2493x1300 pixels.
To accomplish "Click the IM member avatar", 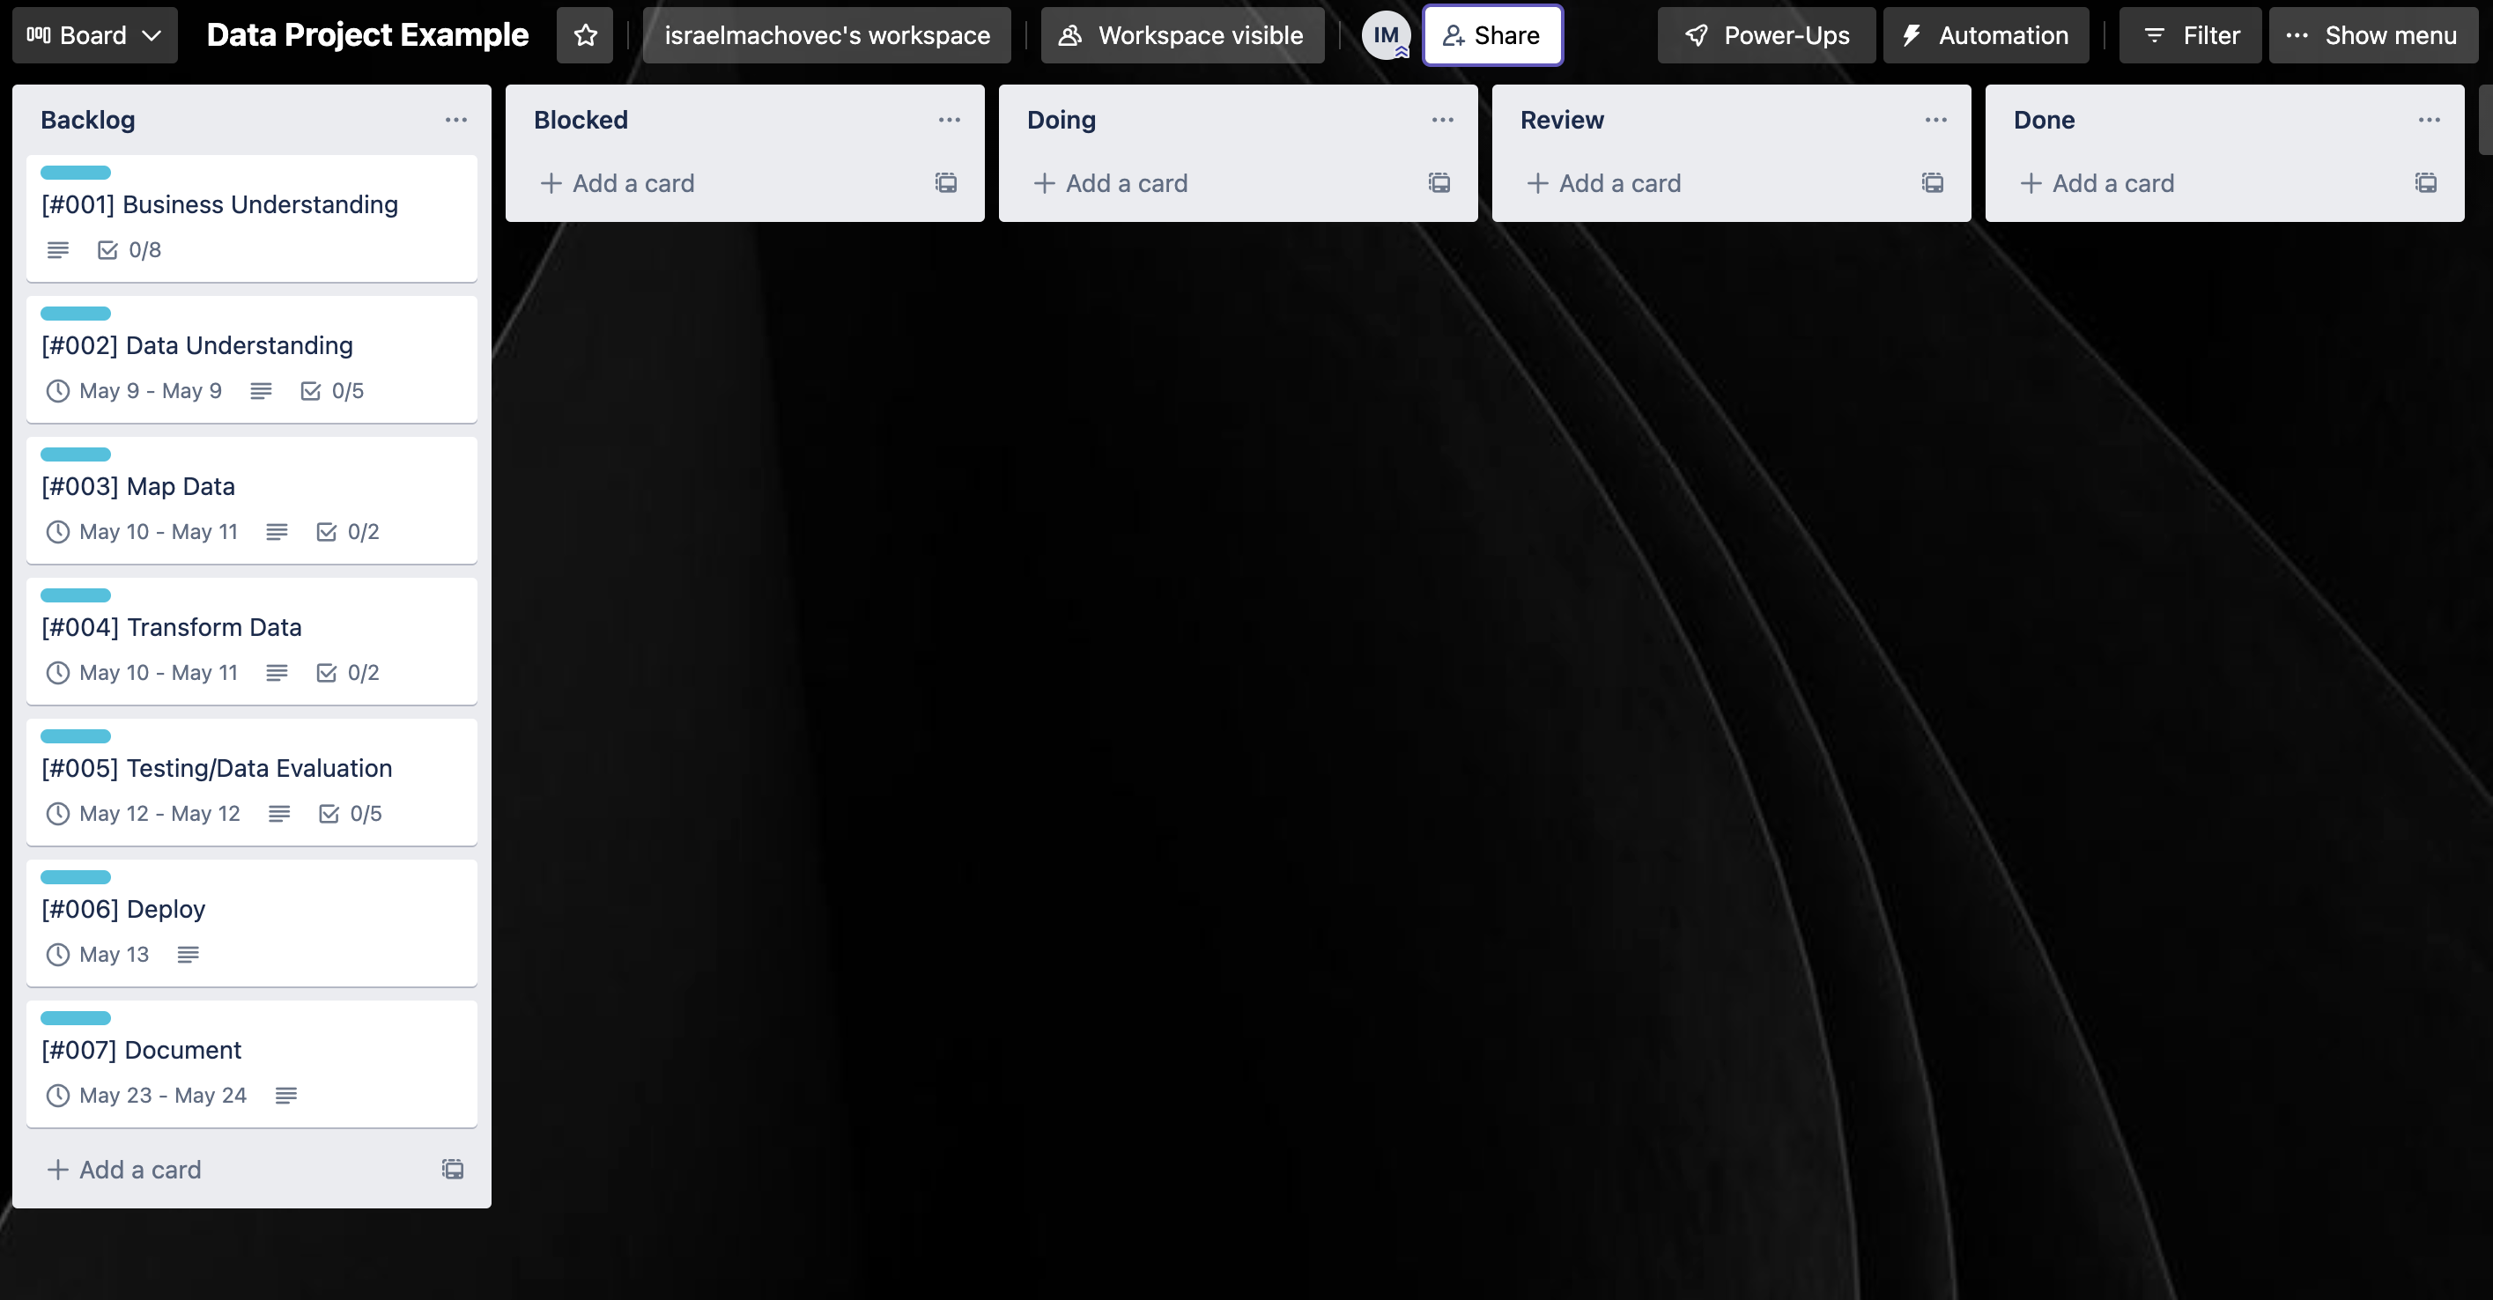I will tap(1385, 36).
